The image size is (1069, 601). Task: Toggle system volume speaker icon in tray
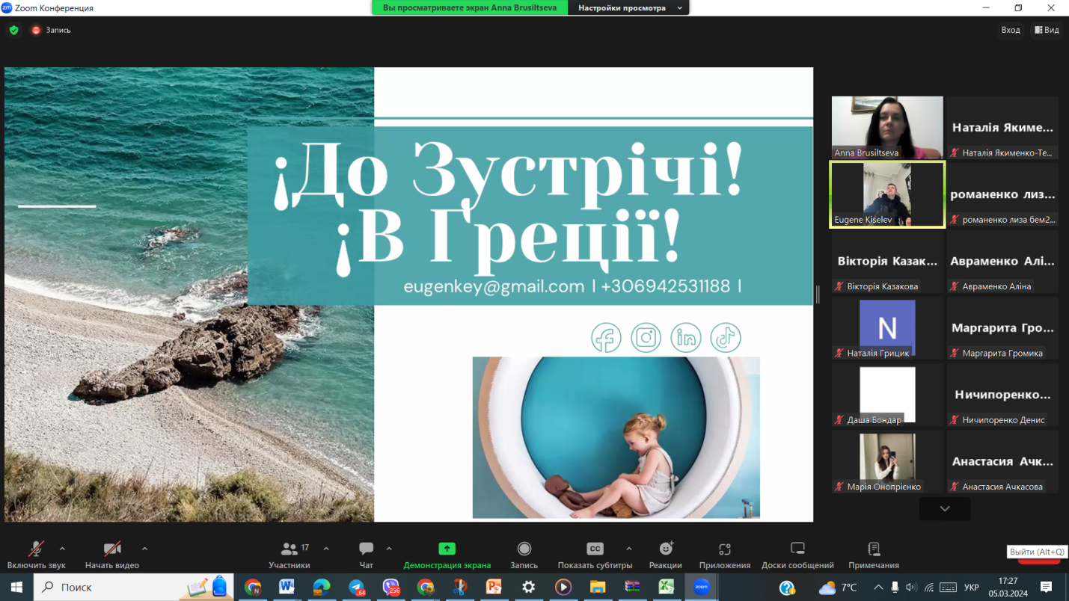coord(910,588)
